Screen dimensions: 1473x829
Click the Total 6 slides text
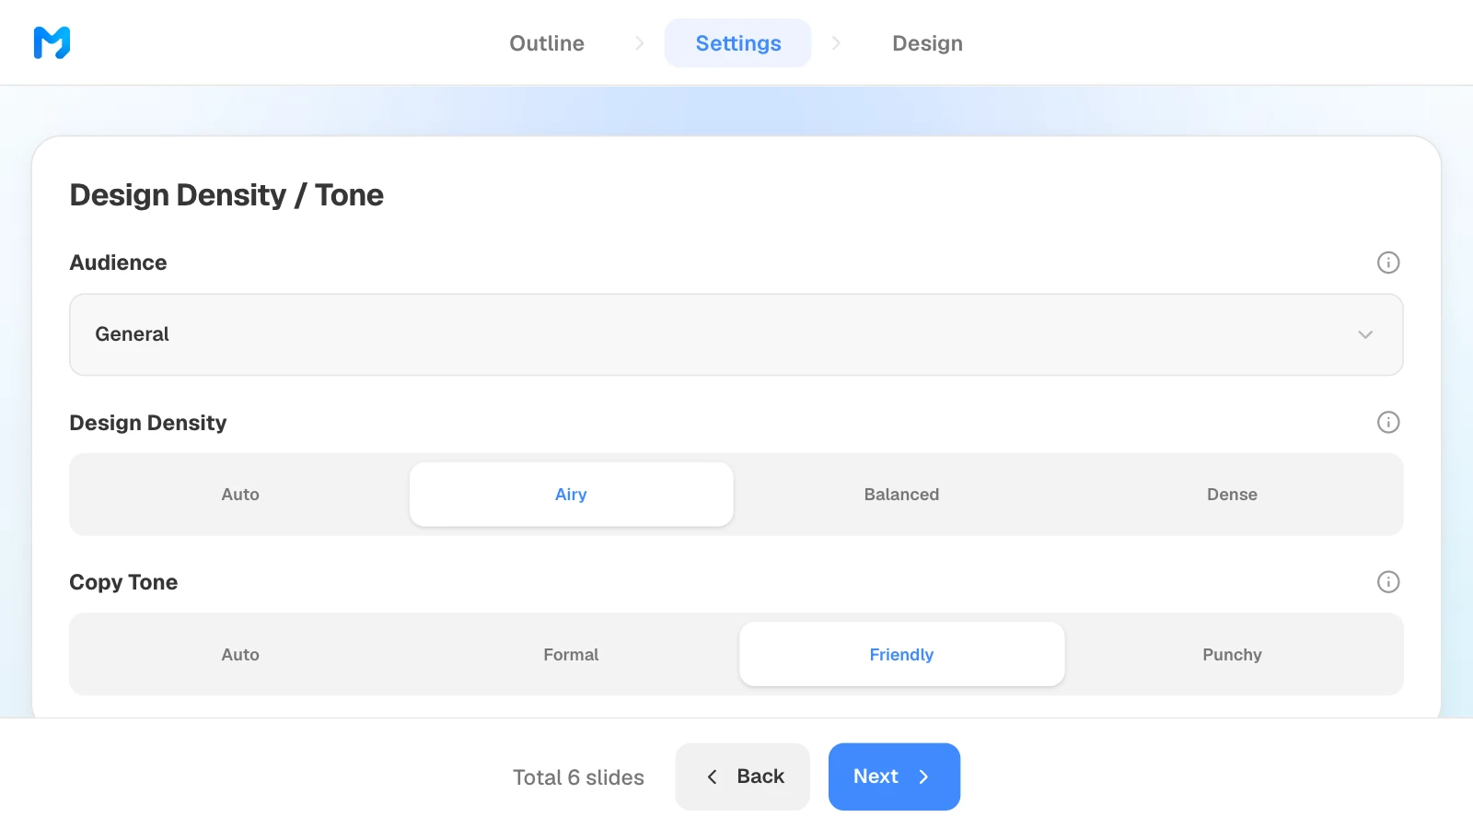coord(578,777)
